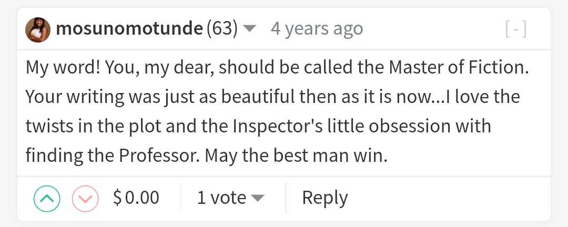The image size is (568, 227).
Task: Open the "4 years ago" timestamp permalink
Action: click(x=317, y=29)
